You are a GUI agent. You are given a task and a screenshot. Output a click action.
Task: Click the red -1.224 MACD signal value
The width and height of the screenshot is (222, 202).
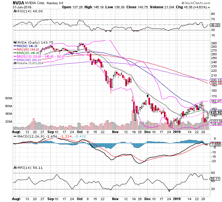[66, 137]
